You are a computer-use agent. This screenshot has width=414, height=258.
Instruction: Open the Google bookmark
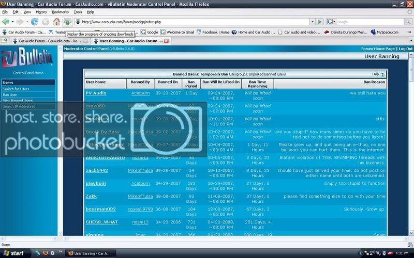tap(150, 32)
